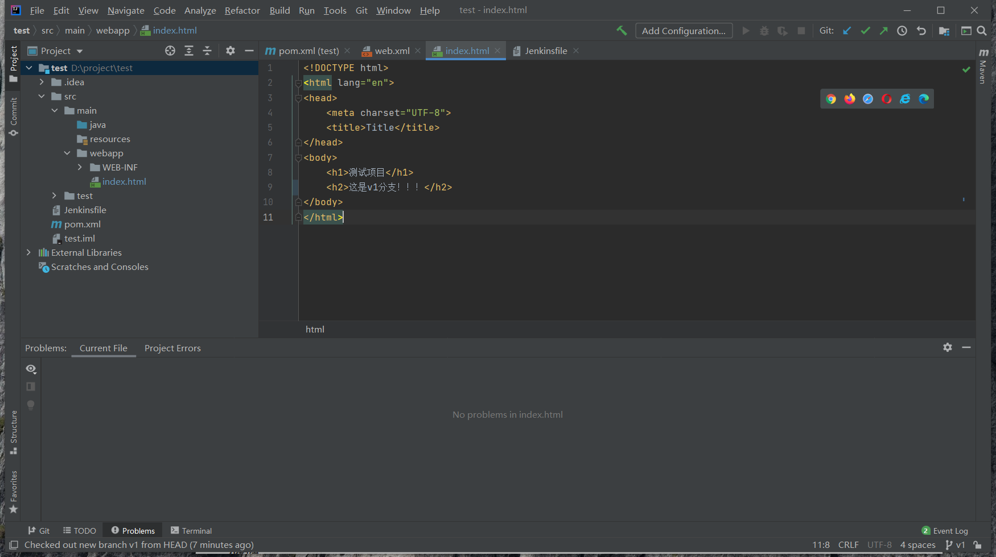Hide the Project tool window
Screen dimensions: 996x557
(x=249, y=51)
